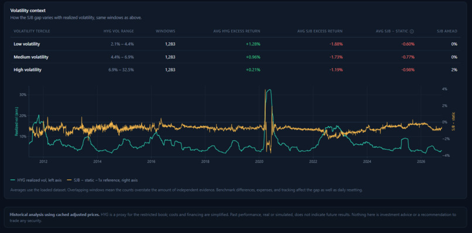Viewport: 472px width, 233px height.
Task: Toggle the HYG realized vol legend entry
Action: point(36,180)
